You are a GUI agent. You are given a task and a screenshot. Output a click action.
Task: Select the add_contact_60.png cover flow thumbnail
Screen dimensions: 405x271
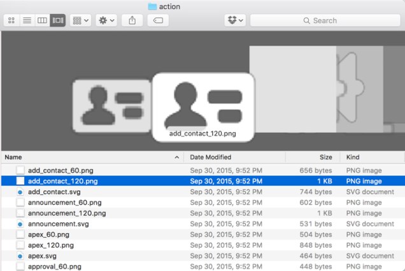click(110, 105)
